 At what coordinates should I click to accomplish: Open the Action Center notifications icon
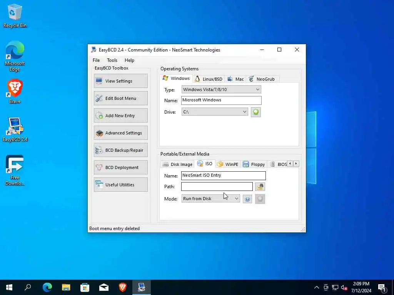point(382,287)
